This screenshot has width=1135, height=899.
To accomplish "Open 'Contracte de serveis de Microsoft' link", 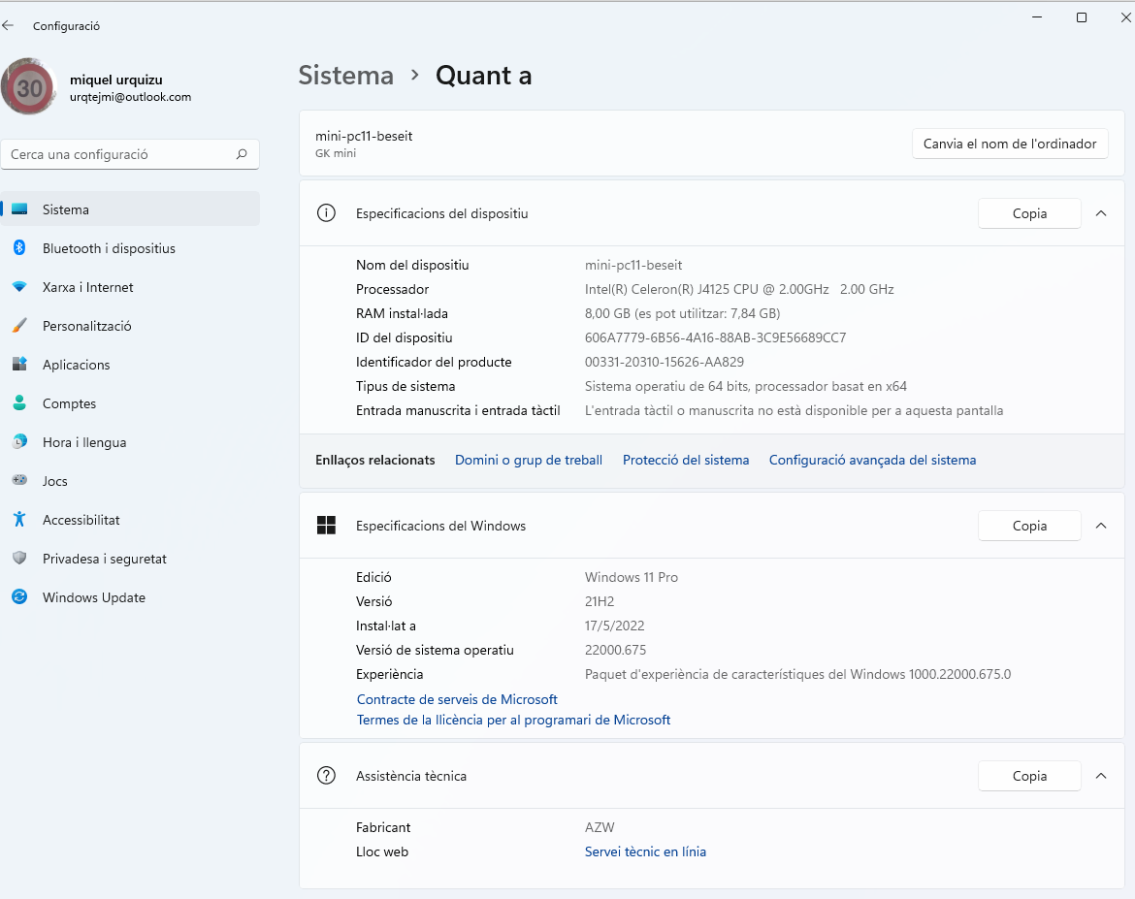I will [457, 699].
